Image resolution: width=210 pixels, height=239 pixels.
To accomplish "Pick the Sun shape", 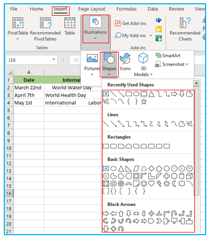I will point(167,184).
